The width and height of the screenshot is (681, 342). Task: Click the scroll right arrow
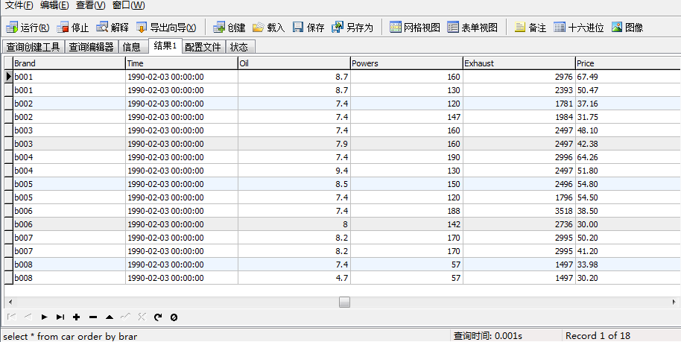(674, 302)
